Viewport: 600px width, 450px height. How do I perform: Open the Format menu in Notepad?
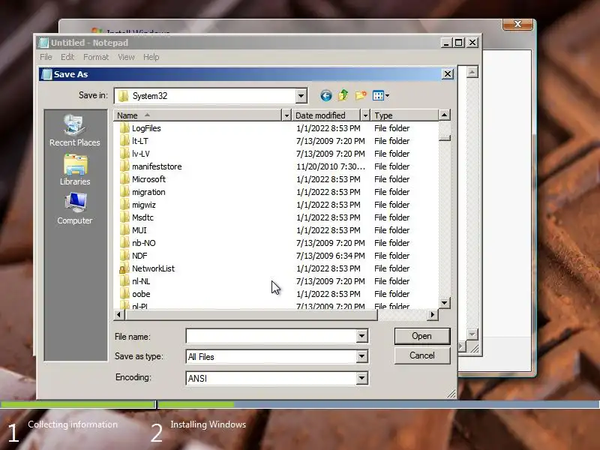tap(96, 57)
